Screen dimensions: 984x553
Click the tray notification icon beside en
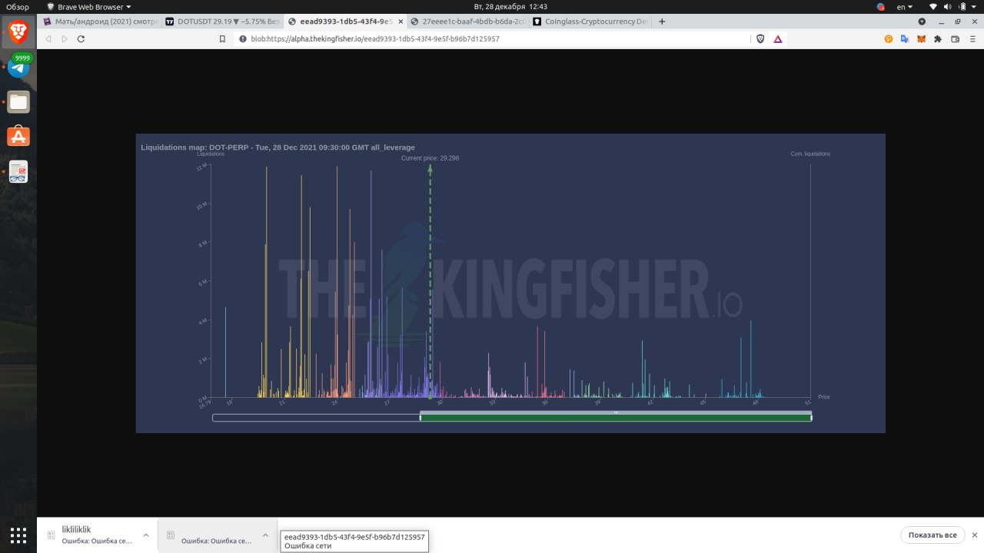click(881, 6)
